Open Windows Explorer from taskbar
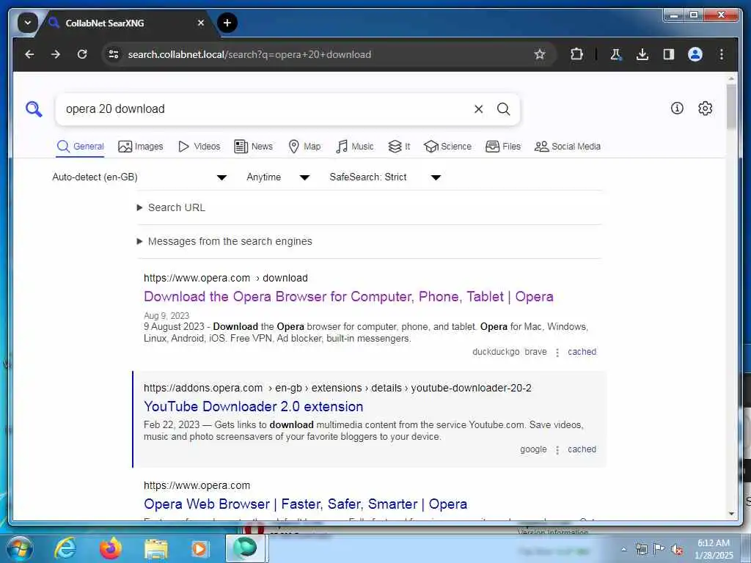The width and height of the screenshot is (751, 563). [155, 548]
